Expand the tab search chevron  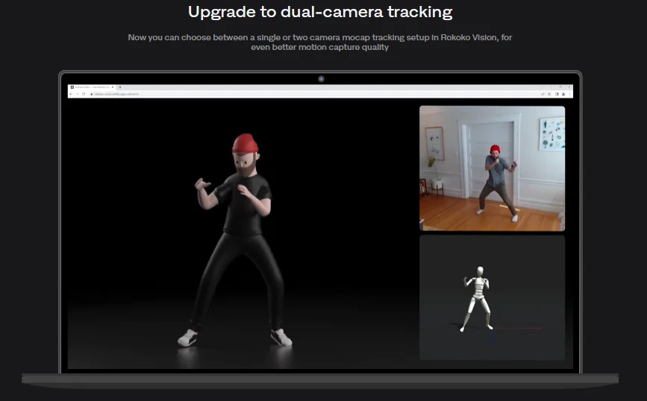point(543,86)
